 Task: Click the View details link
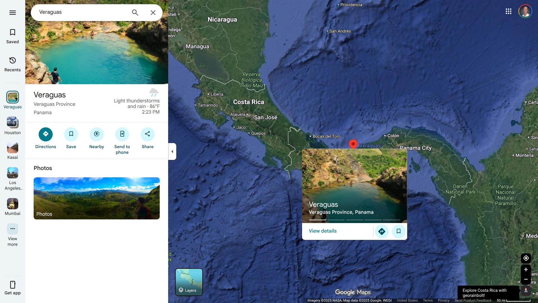[323, 231]
